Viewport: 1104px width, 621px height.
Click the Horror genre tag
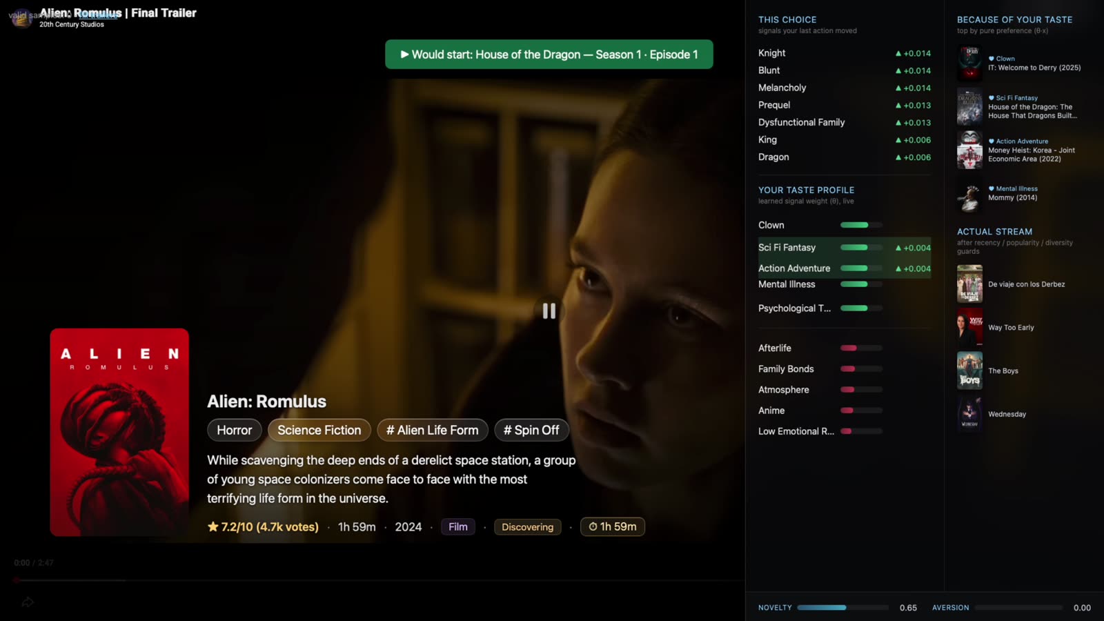[x=235, y=430]
